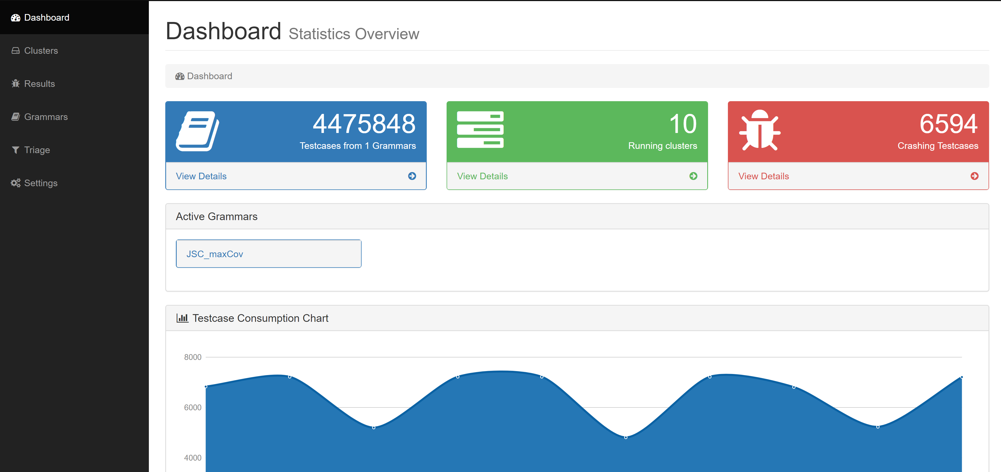Click the drive icon next to Clusters

(16, 51)
